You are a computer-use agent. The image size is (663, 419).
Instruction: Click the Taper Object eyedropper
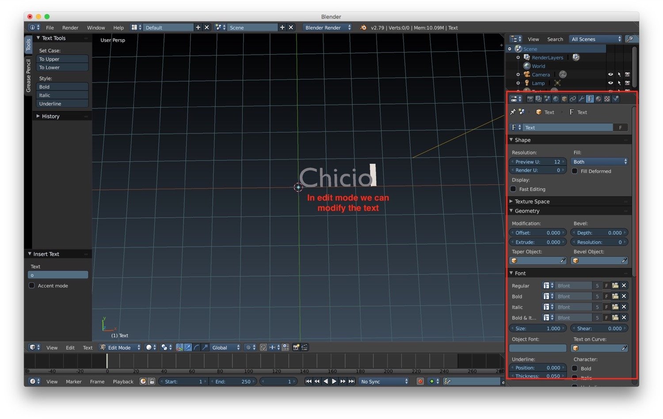click(563, 261)
